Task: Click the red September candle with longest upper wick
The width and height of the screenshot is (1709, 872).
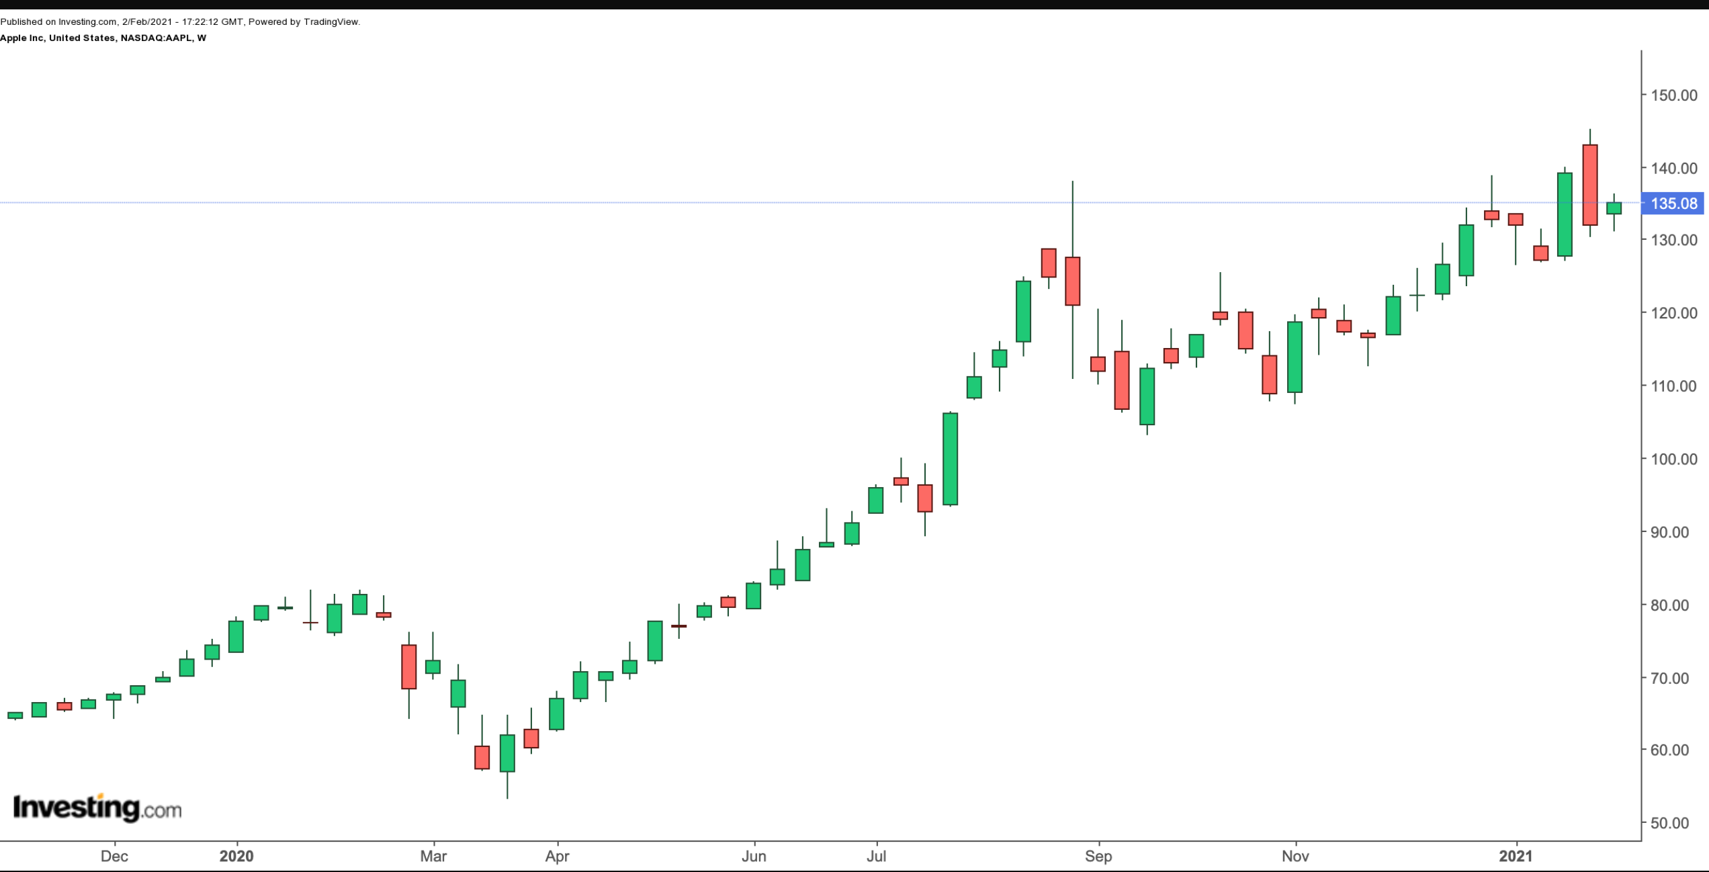Action: coord(1073,281)
